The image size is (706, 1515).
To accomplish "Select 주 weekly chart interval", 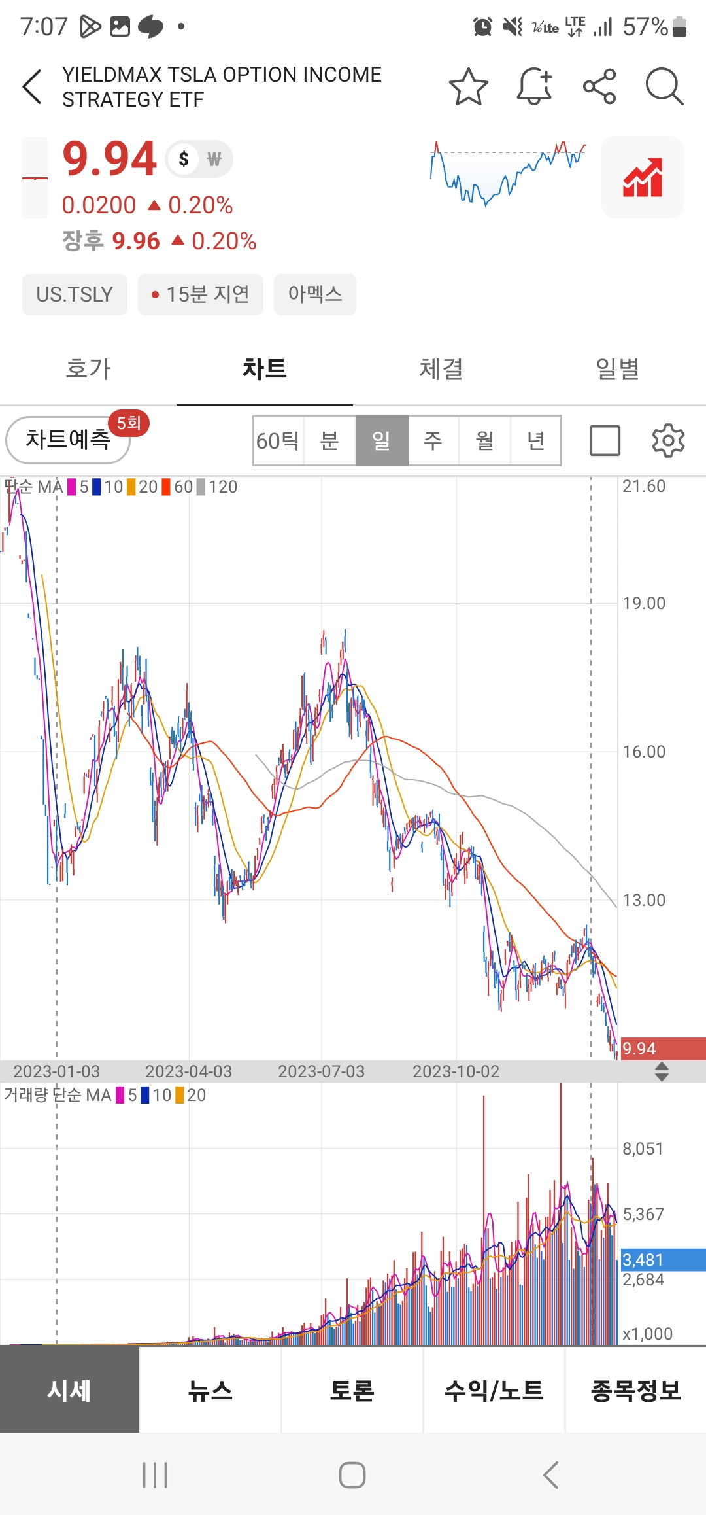I will [433, 440].
